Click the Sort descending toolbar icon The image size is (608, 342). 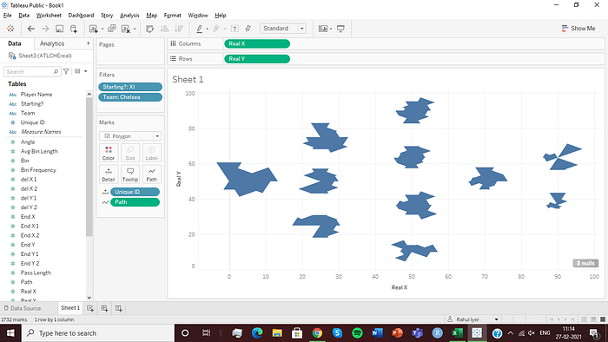tap(179, 29)
